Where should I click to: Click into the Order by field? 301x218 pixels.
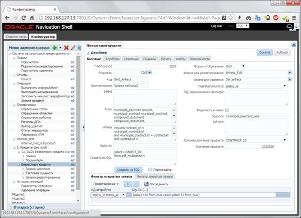pyautogui.click(x=145, y=146)
